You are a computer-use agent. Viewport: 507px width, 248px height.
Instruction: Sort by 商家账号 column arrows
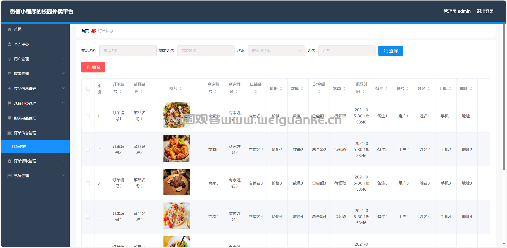point(215,91)
